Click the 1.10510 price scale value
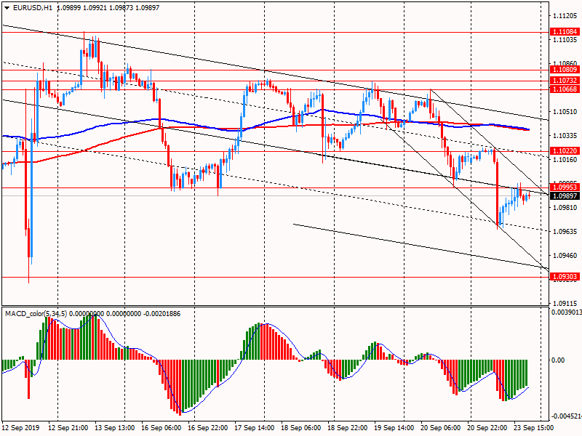582x436 pixels. (565, 112)
